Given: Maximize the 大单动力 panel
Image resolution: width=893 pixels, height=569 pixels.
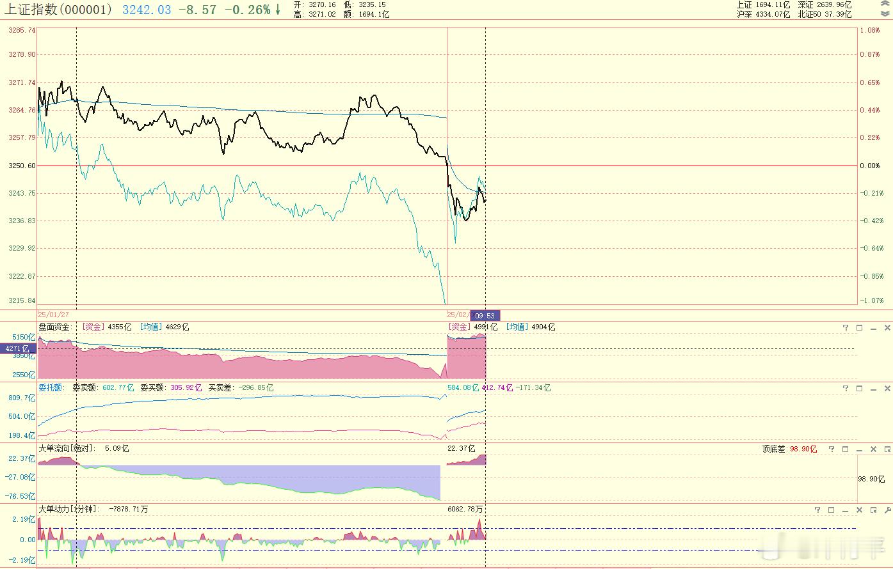Looking at the screenshot, I should (x=832, y=510).
